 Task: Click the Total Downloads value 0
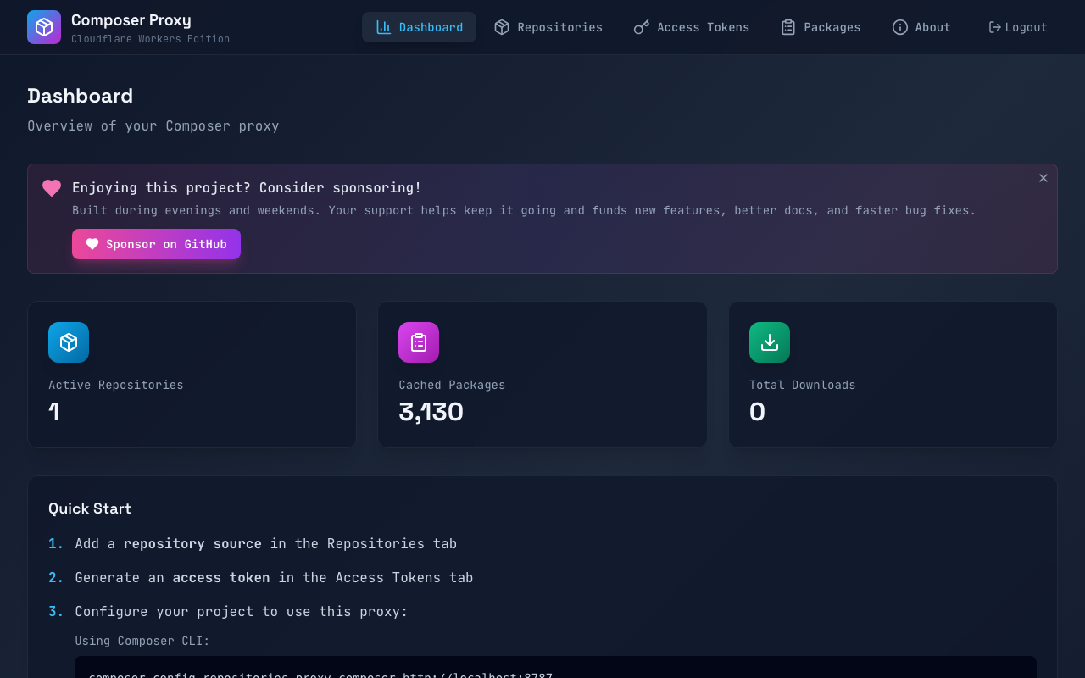757,412
